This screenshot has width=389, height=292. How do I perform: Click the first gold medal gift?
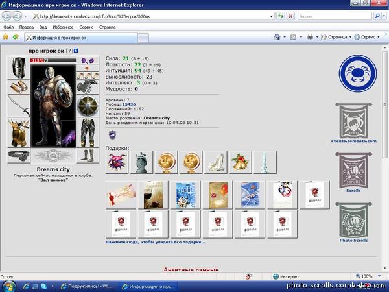[166, 162]
